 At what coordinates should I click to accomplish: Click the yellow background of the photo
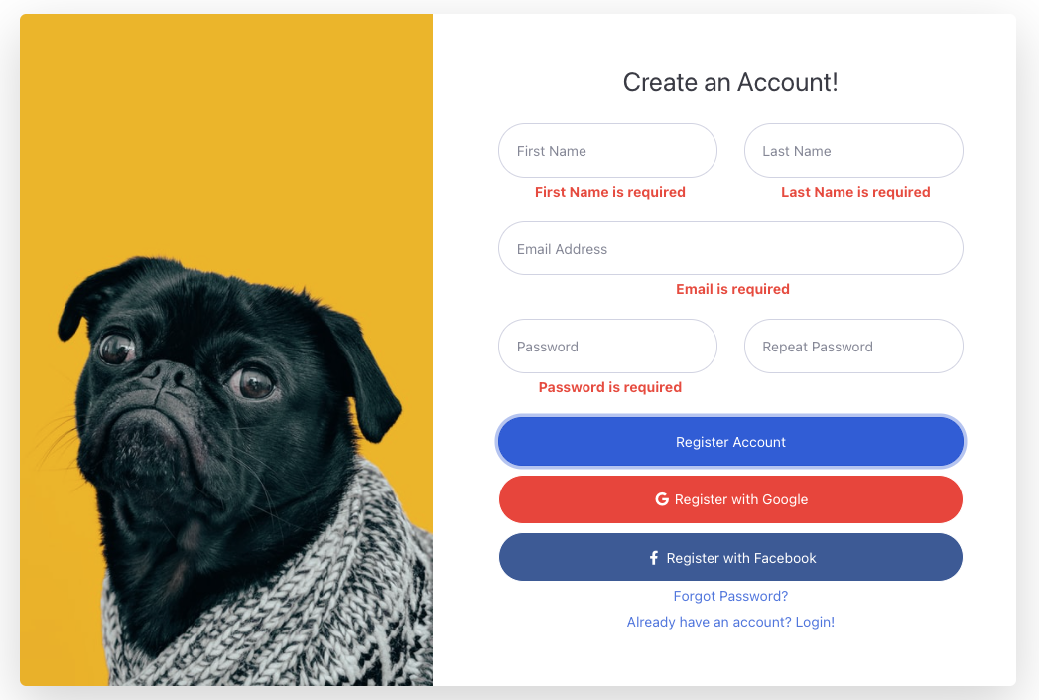(x=225, y=133)
